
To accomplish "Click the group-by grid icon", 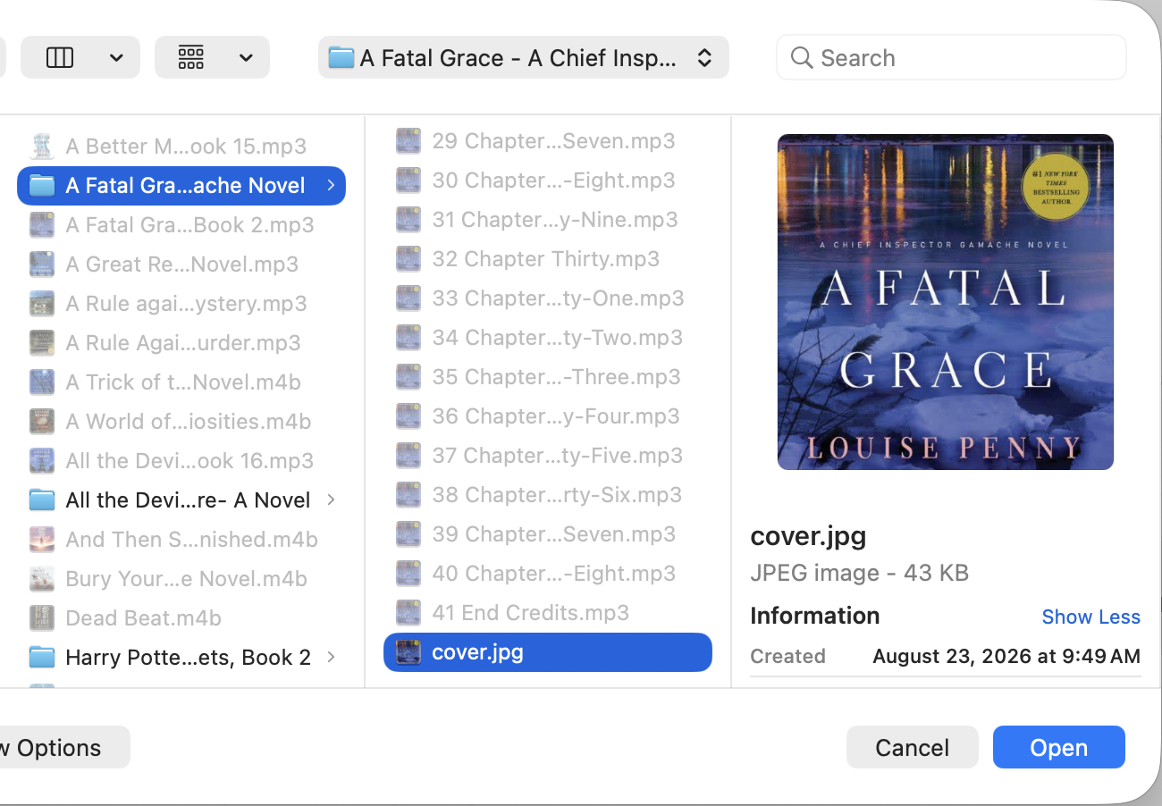I will pyautogui.click(x=191, y=58).
